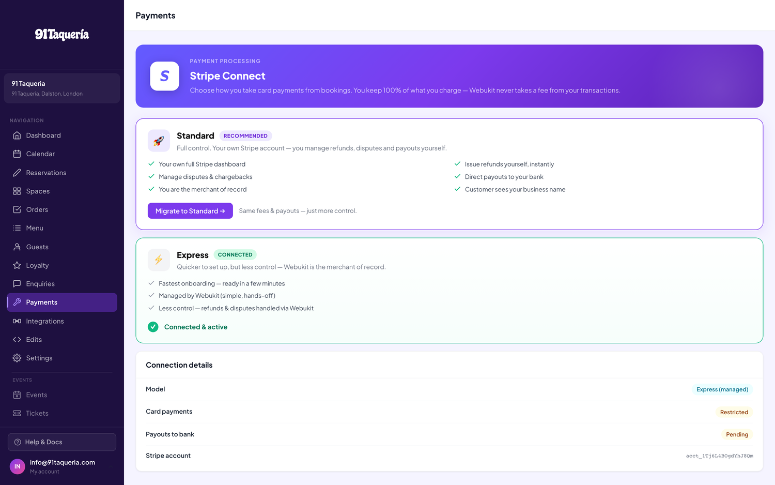
Task: Click 'Less control' refunds & disputes line
Action: pos(236,309)
